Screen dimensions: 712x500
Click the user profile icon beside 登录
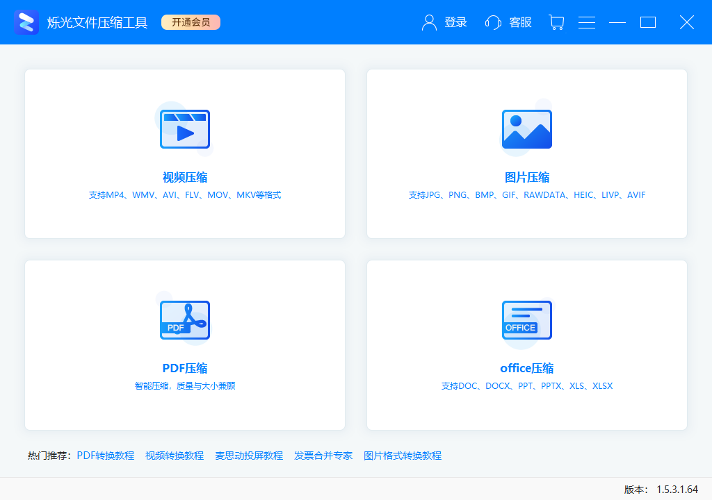(428, 22)
